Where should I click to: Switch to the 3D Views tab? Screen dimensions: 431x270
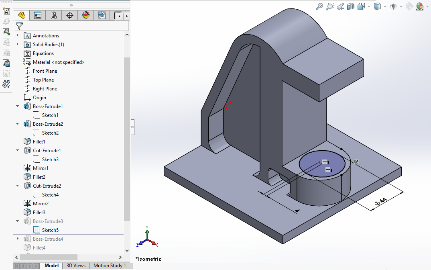point(76,266)
